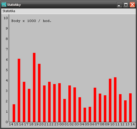The width and height of the screenshot is (137, 129).
Task: Click the VUSC application icon in title bar
Action: pyautogui.click(x=4, y=4)
